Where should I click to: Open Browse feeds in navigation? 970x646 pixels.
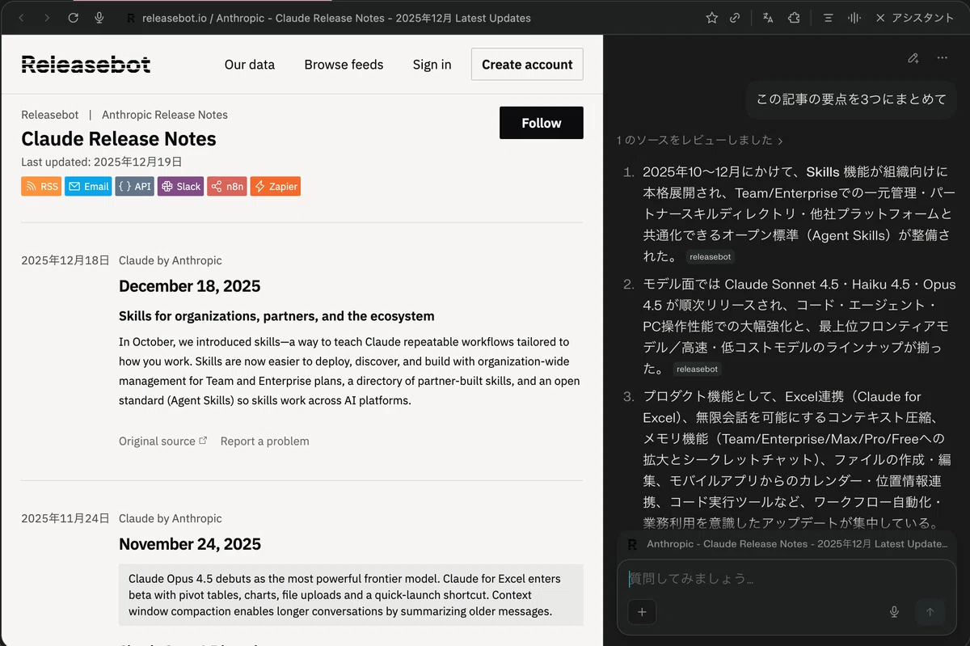click(344, 65)
